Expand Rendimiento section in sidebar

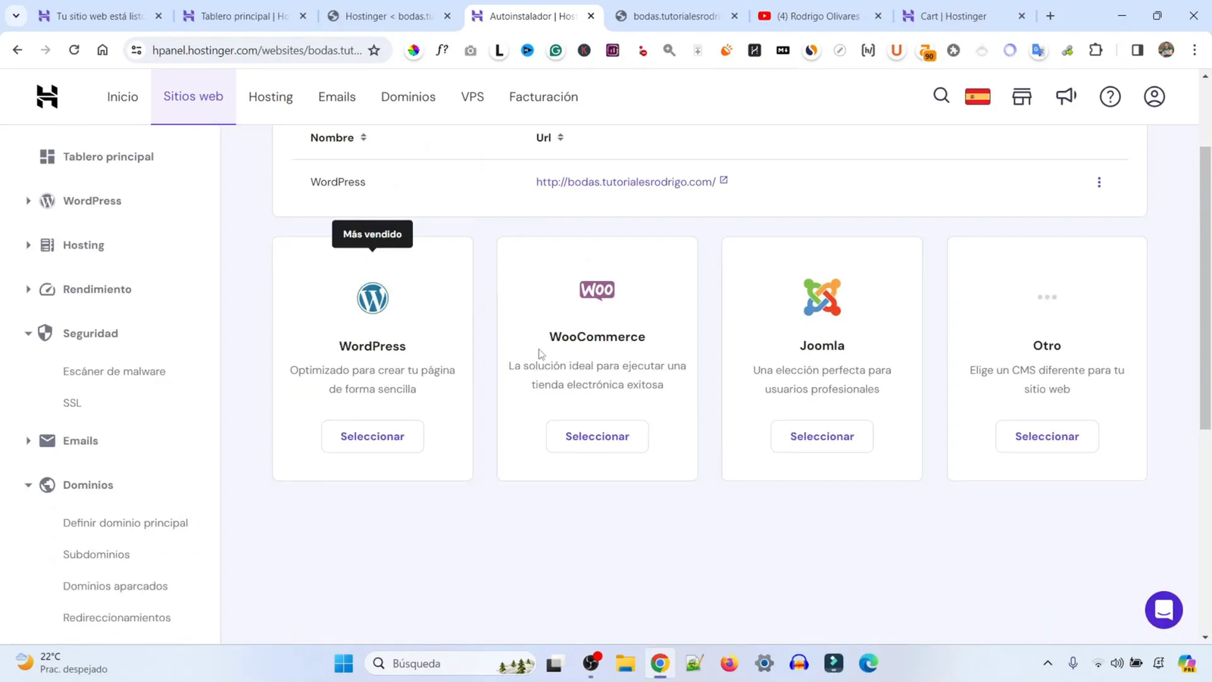tap(28, 289)
